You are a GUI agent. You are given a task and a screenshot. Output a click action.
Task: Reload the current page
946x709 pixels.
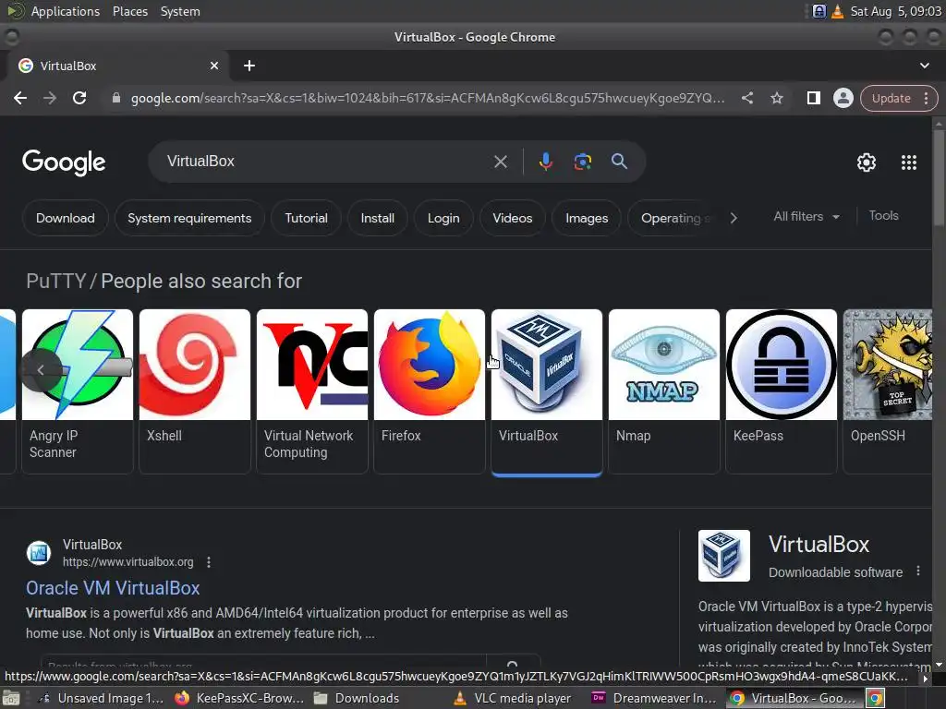pos(79,98)
